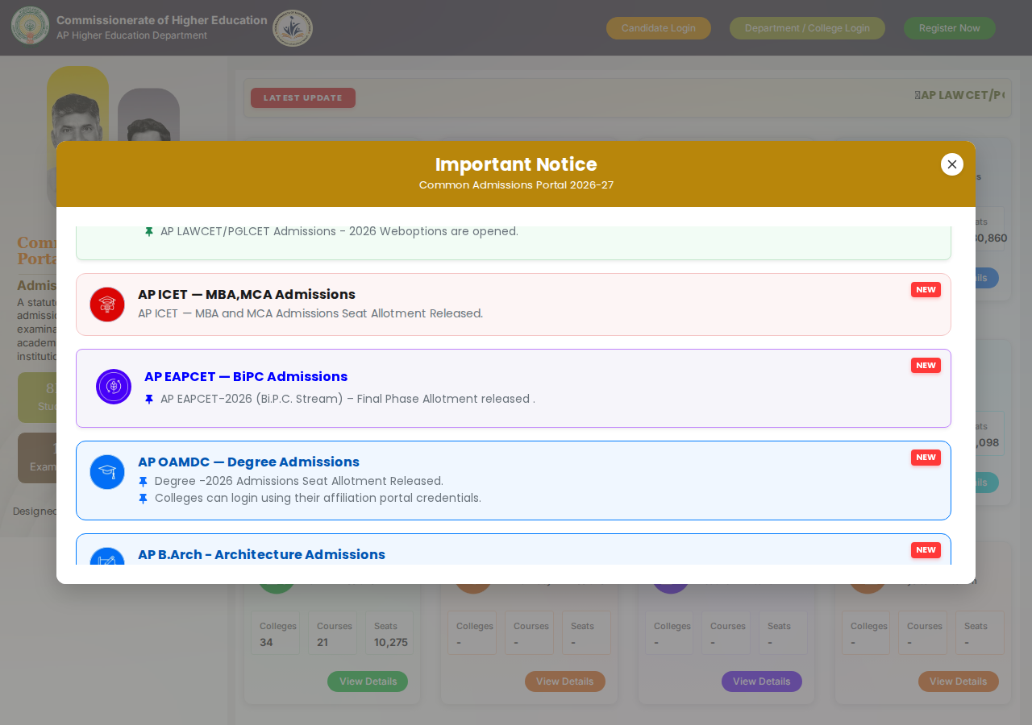The width and height of the screenshot is (1032, 725).
Task: Click the AP OAMDC blue graduation cap icon
Action: (107, 472)
